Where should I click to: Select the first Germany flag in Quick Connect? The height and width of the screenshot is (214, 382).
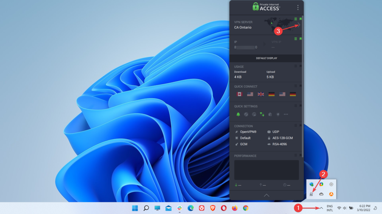[271, 94]
